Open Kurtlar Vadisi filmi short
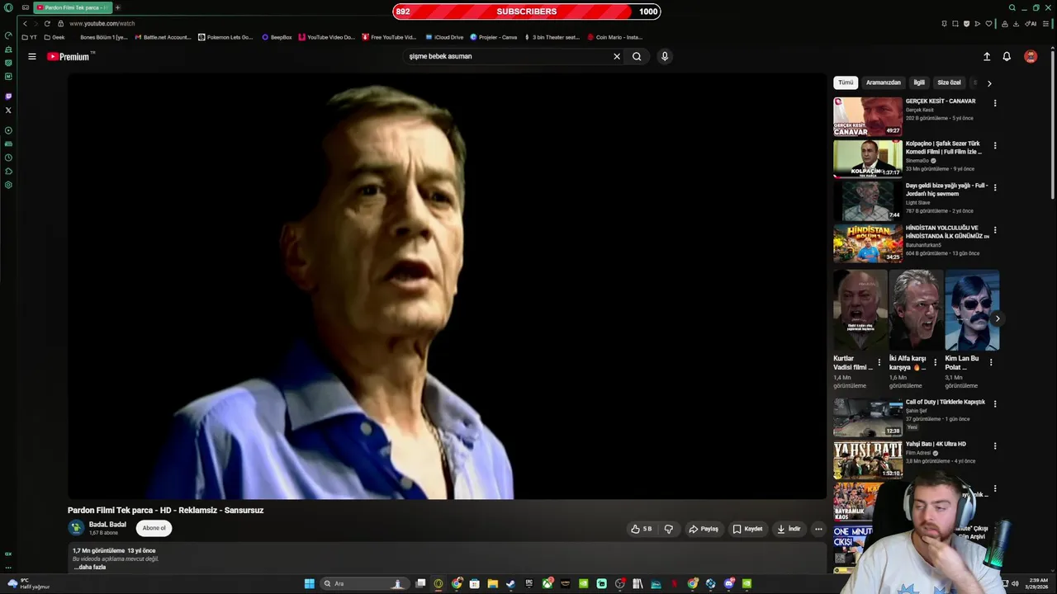 point(860,310)
